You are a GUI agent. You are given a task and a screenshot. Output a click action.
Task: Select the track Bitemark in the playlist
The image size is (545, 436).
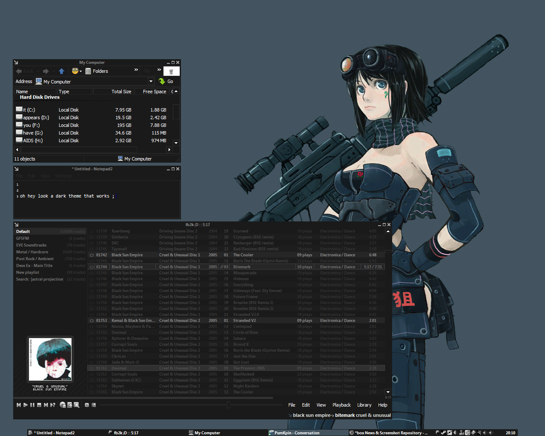pos(236,267)
